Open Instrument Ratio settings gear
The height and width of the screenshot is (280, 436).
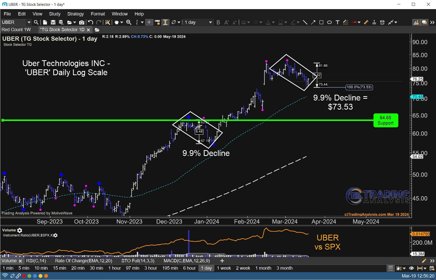pyautogui.click(x=56, y=235)
